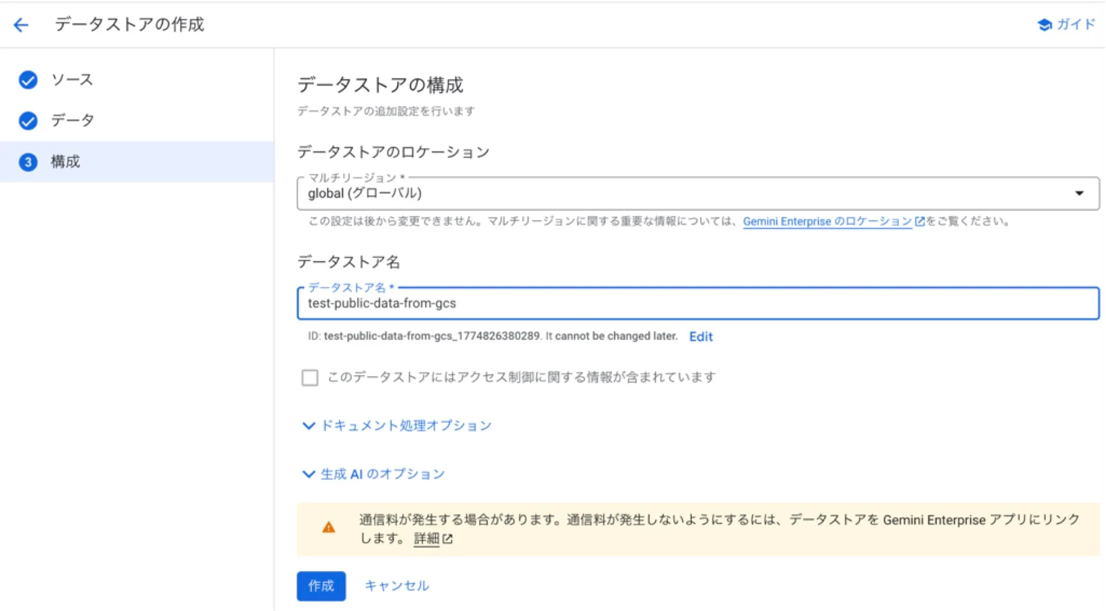
Task: Go to the ソース step in sidebar
Action: 72,80
